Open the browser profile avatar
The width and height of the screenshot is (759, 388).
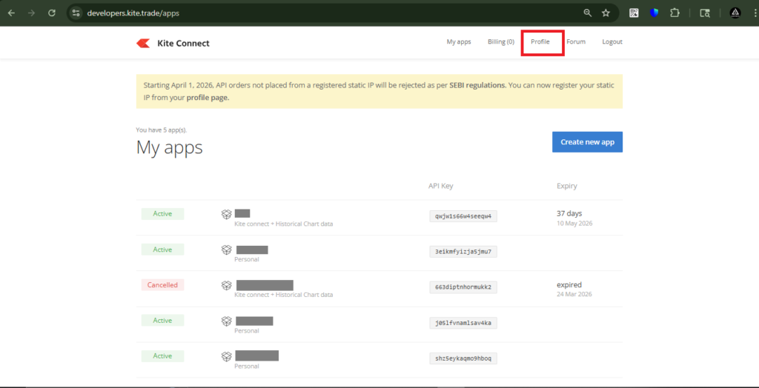(x=735, y=13)
